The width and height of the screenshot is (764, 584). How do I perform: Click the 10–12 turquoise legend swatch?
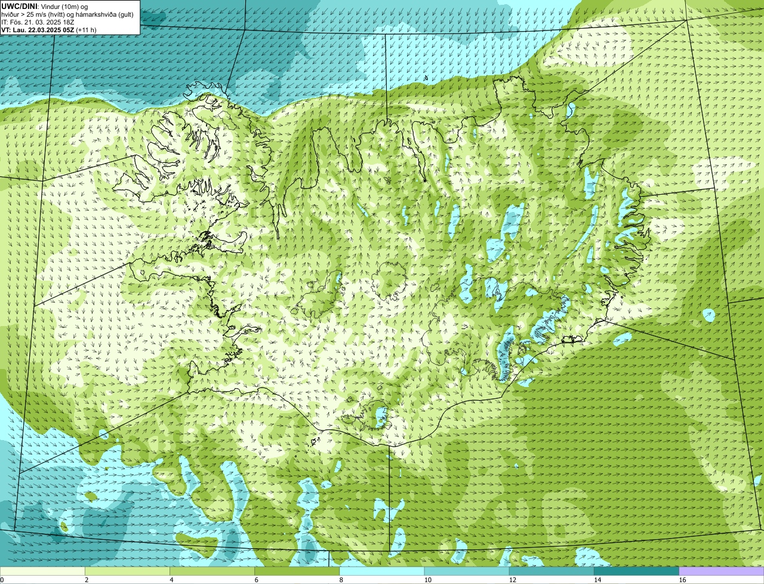pyautogui.click(x=467, y=571)
